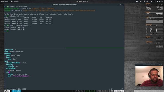The image size is (164, 92).
Task: Click the 'kubectl cluster-info' command text
Action: pos(18,7)
